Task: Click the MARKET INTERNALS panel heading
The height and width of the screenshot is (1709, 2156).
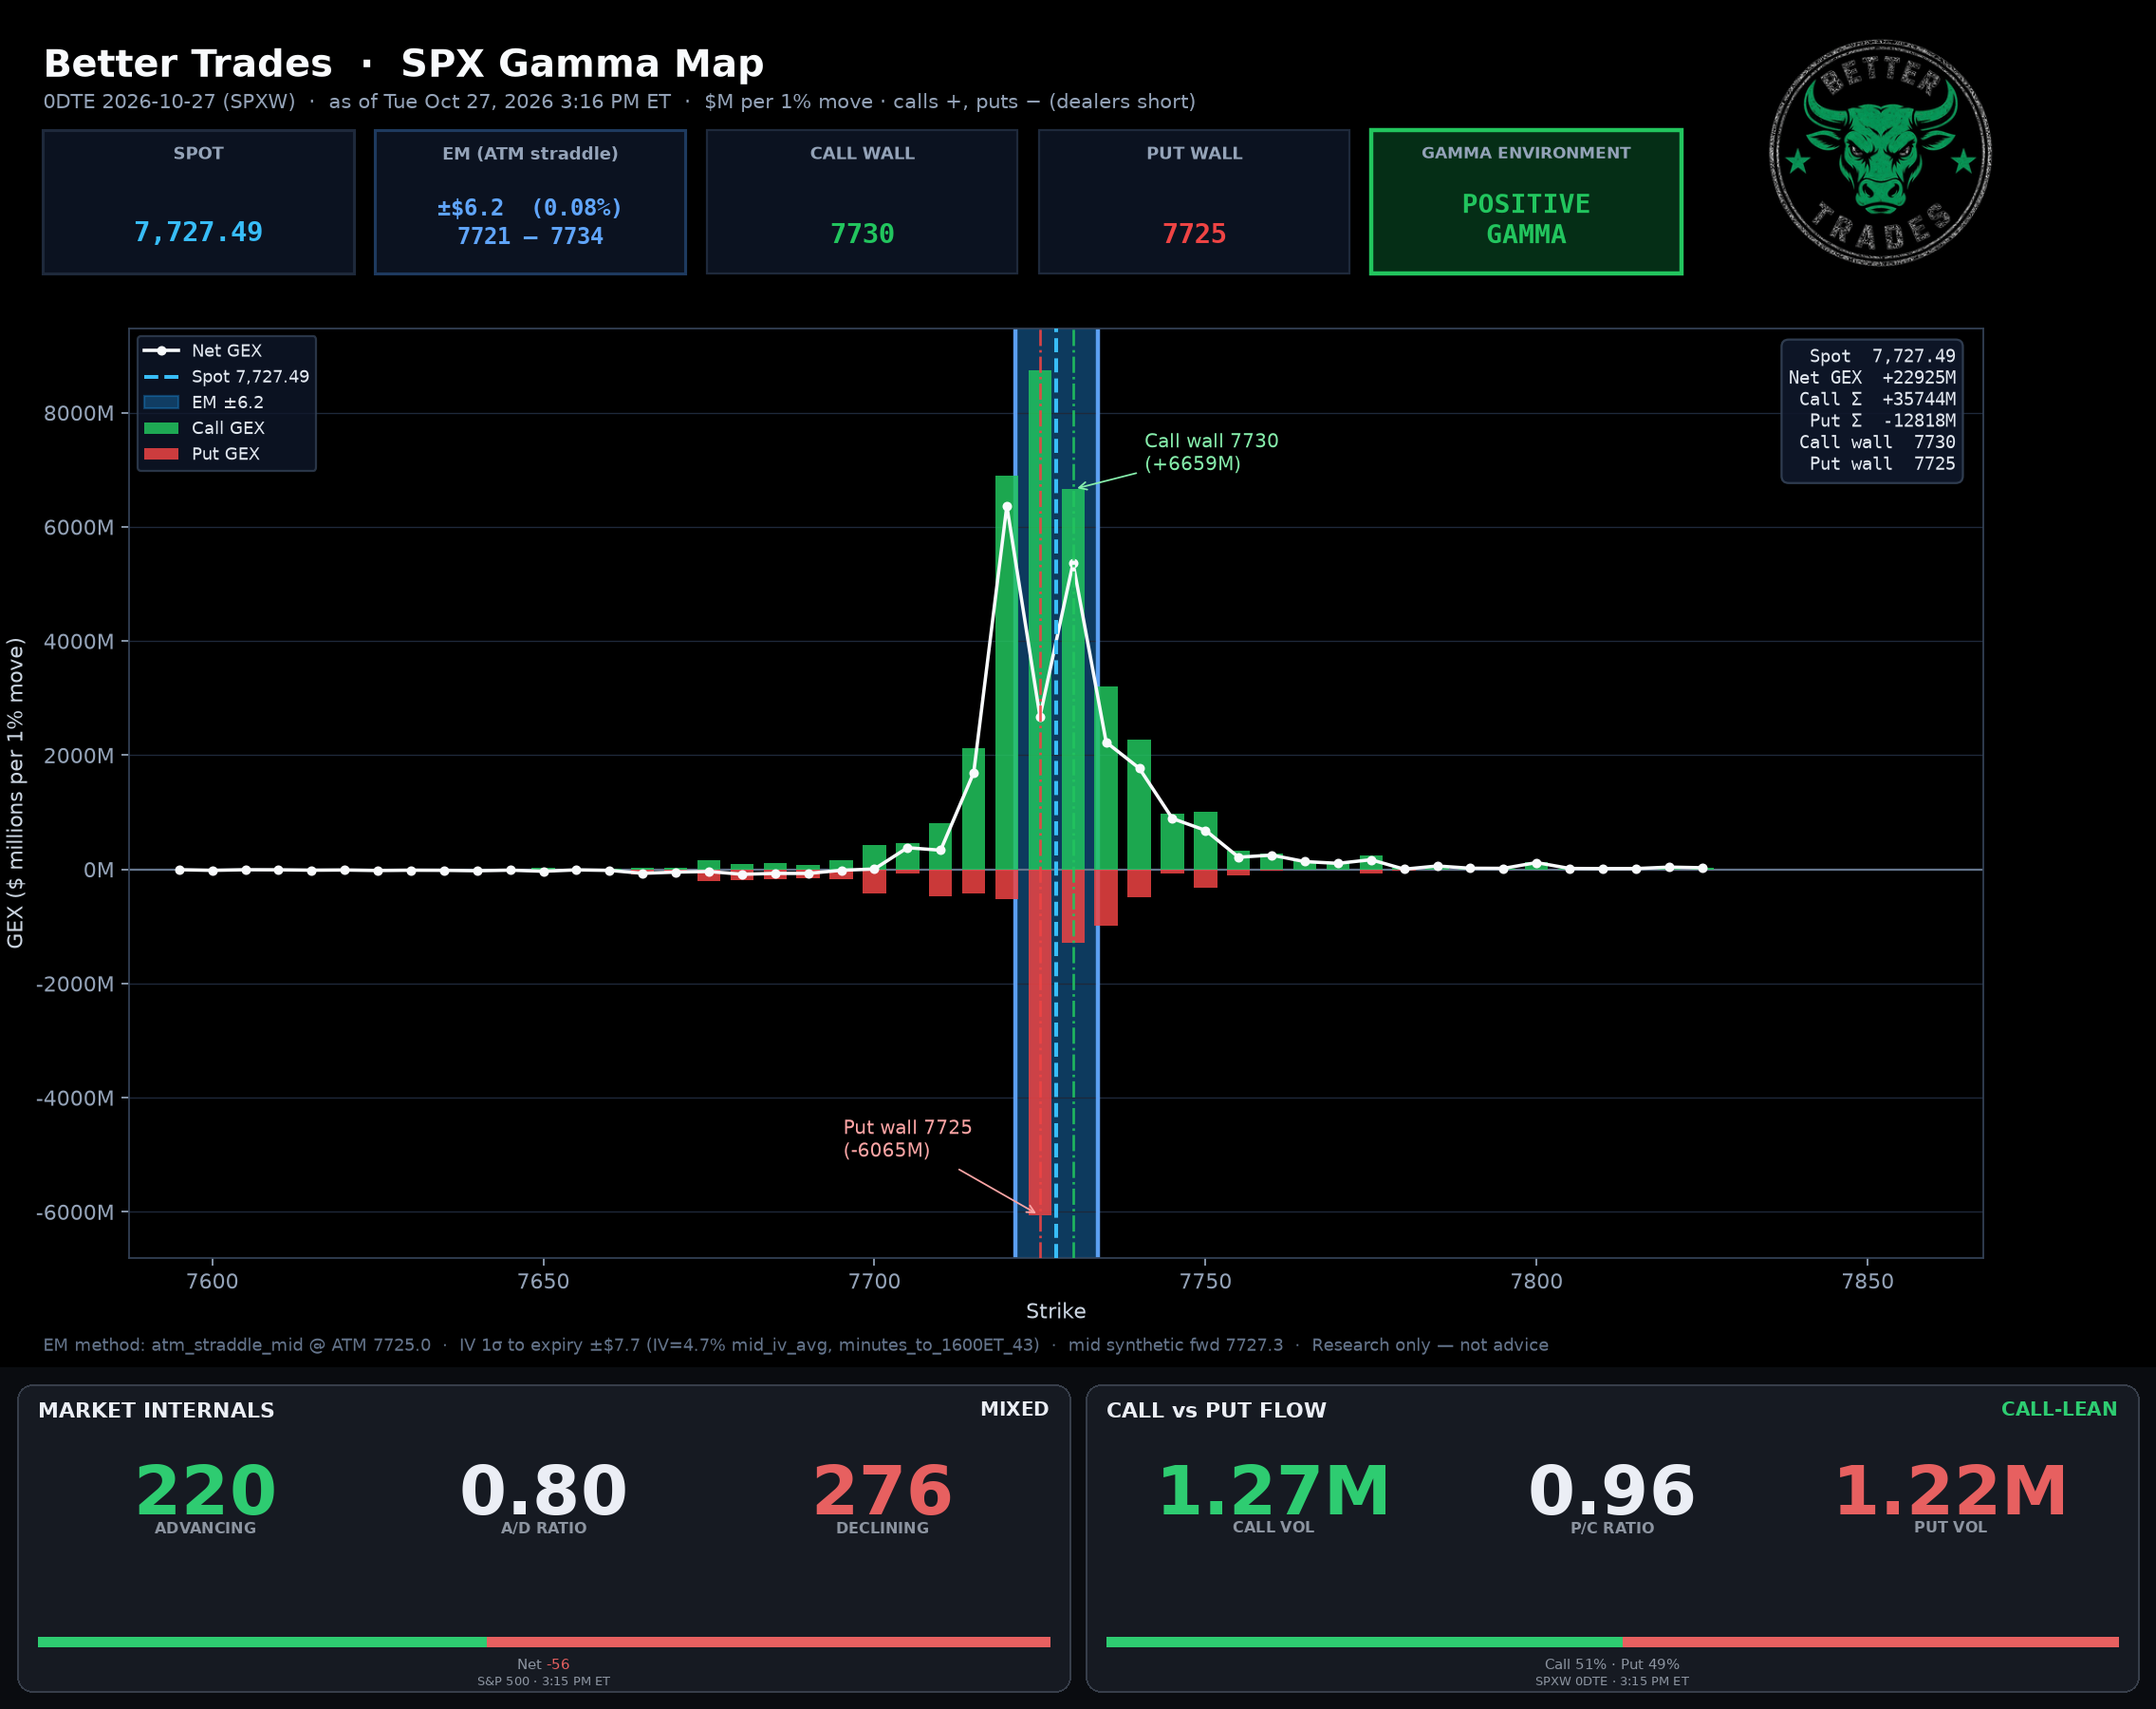Action: [x=156, y=1411]
